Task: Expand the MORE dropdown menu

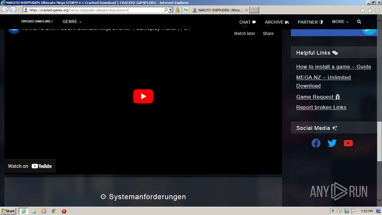Action: point(340,22)
